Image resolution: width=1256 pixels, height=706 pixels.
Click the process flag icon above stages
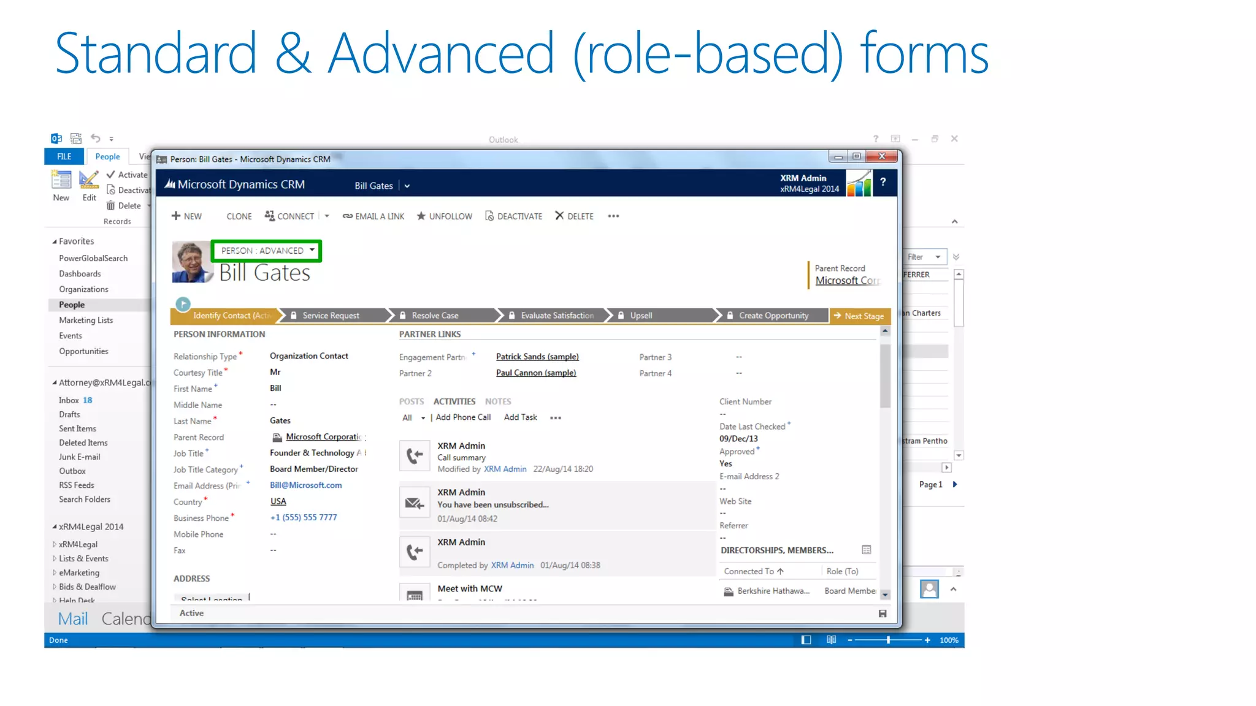(183, 303)
